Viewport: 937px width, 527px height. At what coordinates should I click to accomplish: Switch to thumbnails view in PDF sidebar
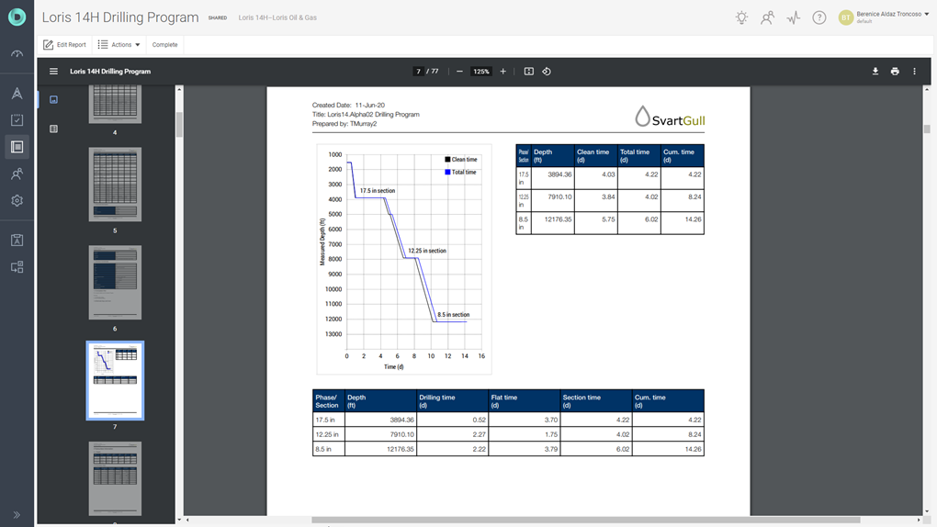point(54,99)
